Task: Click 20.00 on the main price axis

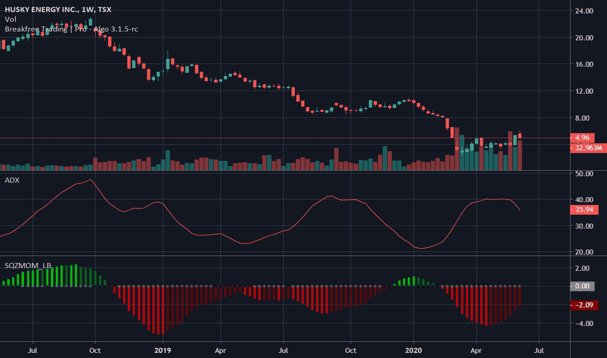Action: [x=584, y=38]
